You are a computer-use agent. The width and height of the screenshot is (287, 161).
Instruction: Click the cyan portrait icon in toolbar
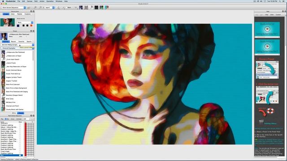(x=107, y=8)
